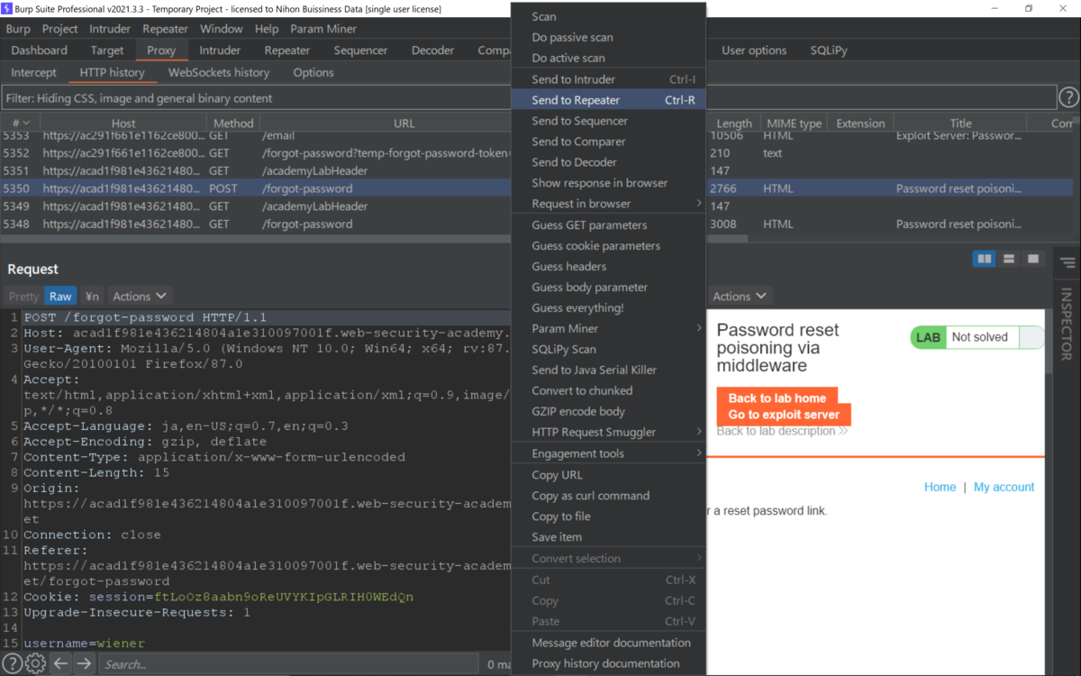
Task: Open the Intercept sub-tab
Action: 33,72
